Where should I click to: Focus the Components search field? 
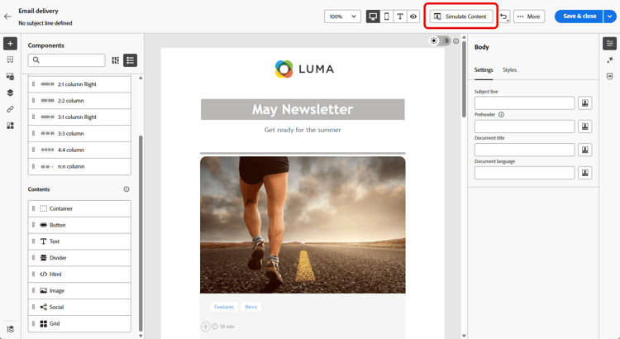click(66, 60)
